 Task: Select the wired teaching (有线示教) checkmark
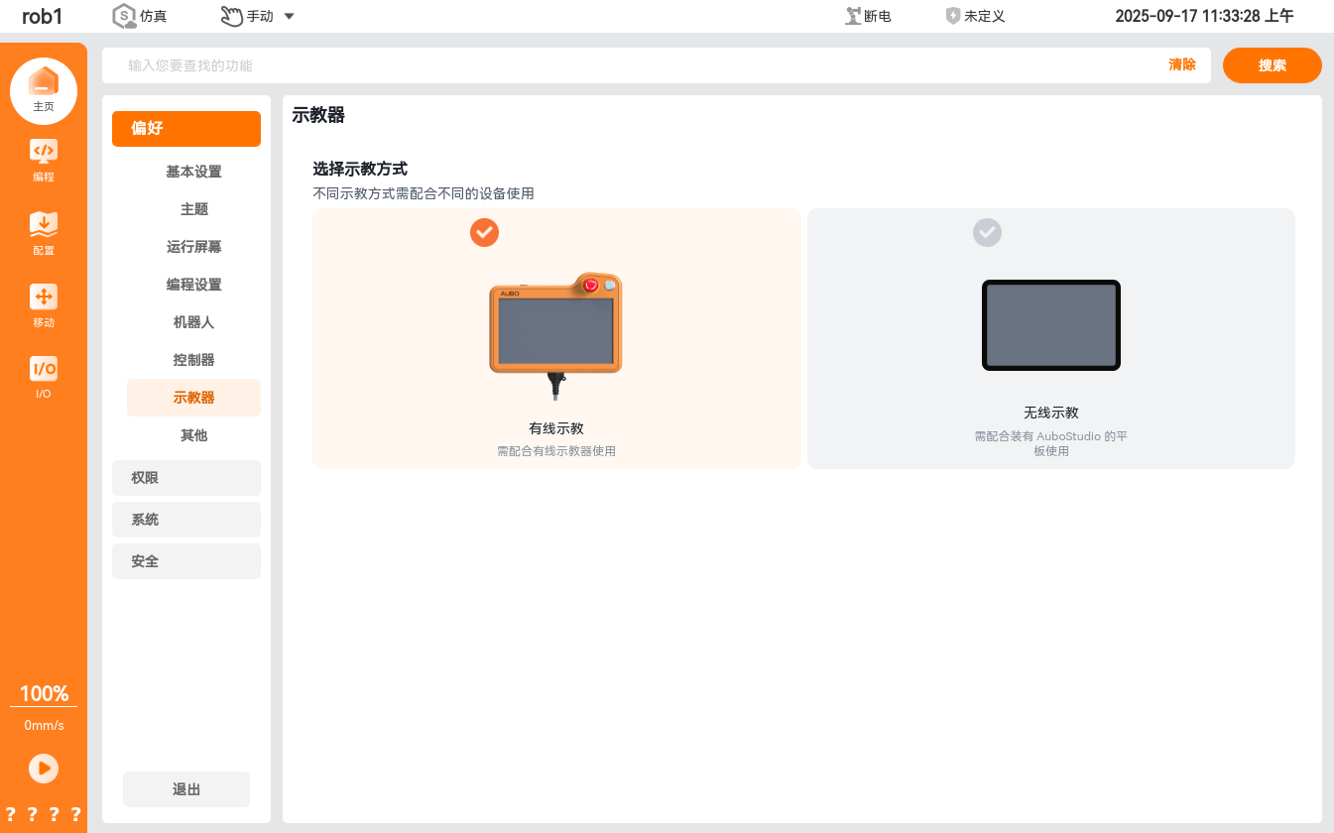(x=484, y=232)
